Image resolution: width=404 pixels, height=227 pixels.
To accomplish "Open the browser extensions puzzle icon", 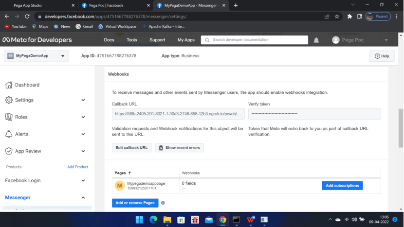I will pyautogui.click(x=349, y=17).
